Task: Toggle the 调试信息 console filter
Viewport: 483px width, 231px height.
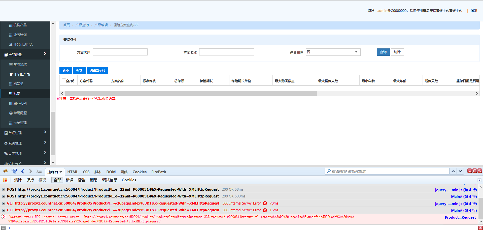Action: [110, 180]
